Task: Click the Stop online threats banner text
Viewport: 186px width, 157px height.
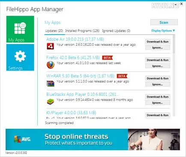Action: coord(76,136)
